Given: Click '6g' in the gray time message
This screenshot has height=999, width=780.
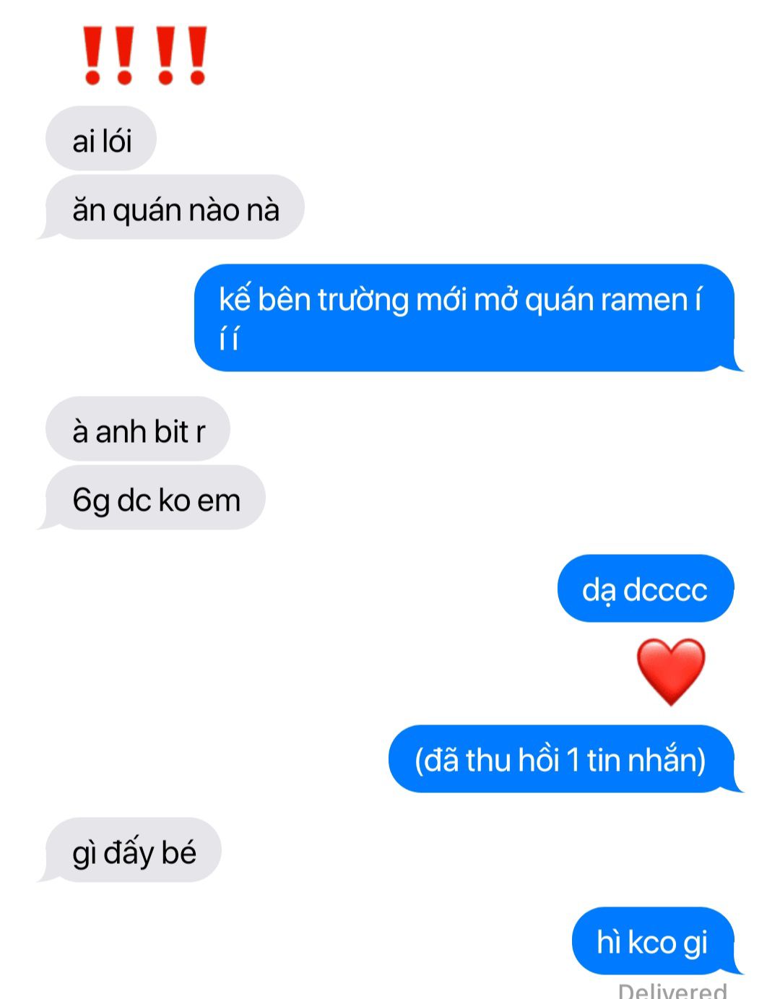Looking at the screenshot, I should point(91,501).
